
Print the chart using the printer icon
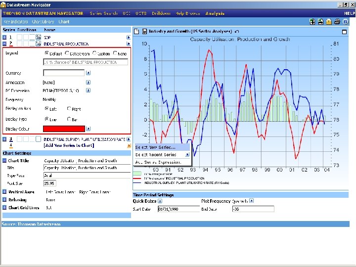[337, 22]
